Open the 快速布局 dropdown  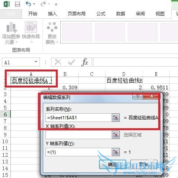[31, 33]
